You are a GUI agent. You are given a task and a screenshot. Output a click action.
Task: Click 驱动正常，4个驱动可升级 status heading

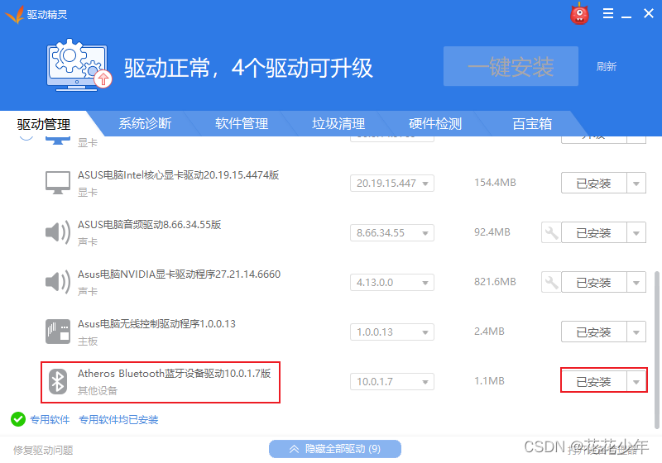[248, 68]
